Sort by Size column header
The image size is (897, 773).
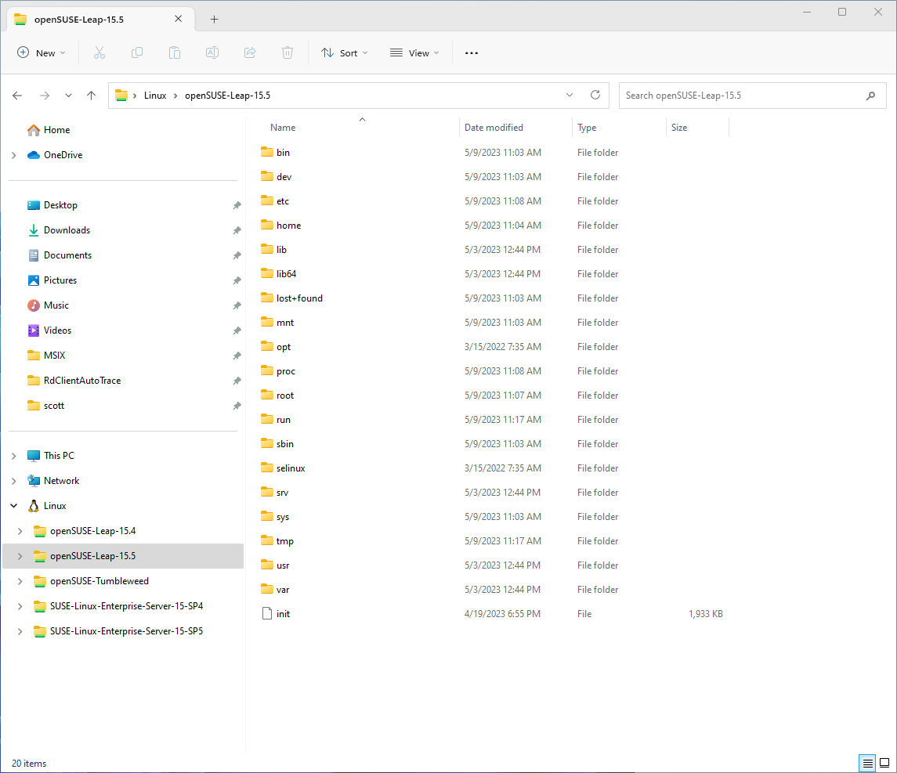(x=679, y=128)
